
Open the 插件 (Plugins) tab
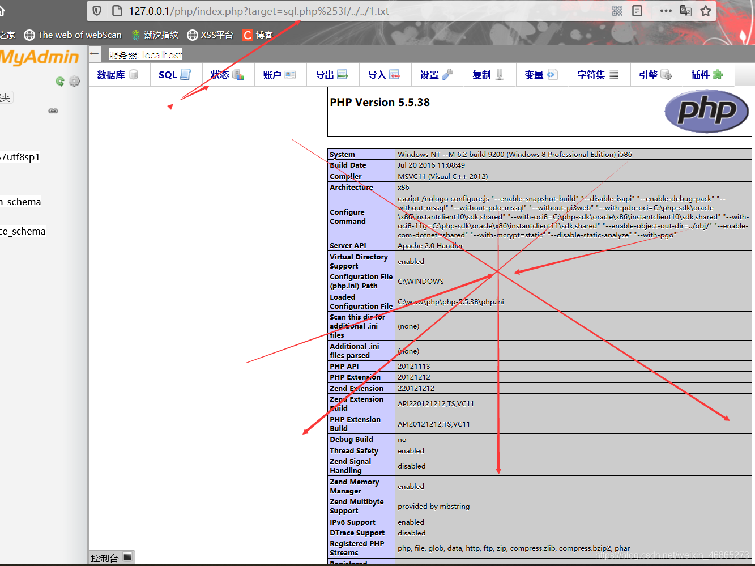707,75
